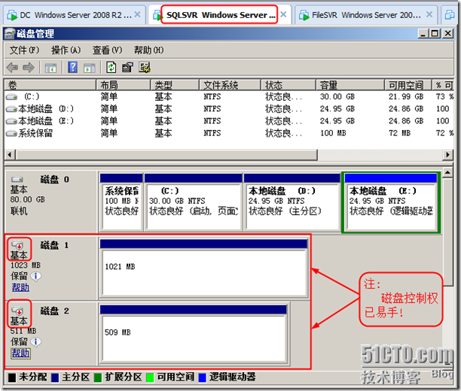The image size is (461, 391).
Task: Select the 509 MB partition on 磁盘 2
Action: coord(193,334)
